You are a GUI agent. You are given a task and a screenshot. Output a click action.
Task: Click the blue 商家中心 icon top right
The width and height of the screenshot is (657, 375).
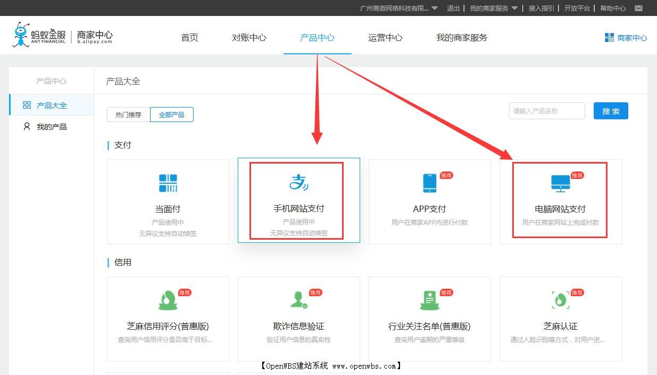(x=609, y=37)
